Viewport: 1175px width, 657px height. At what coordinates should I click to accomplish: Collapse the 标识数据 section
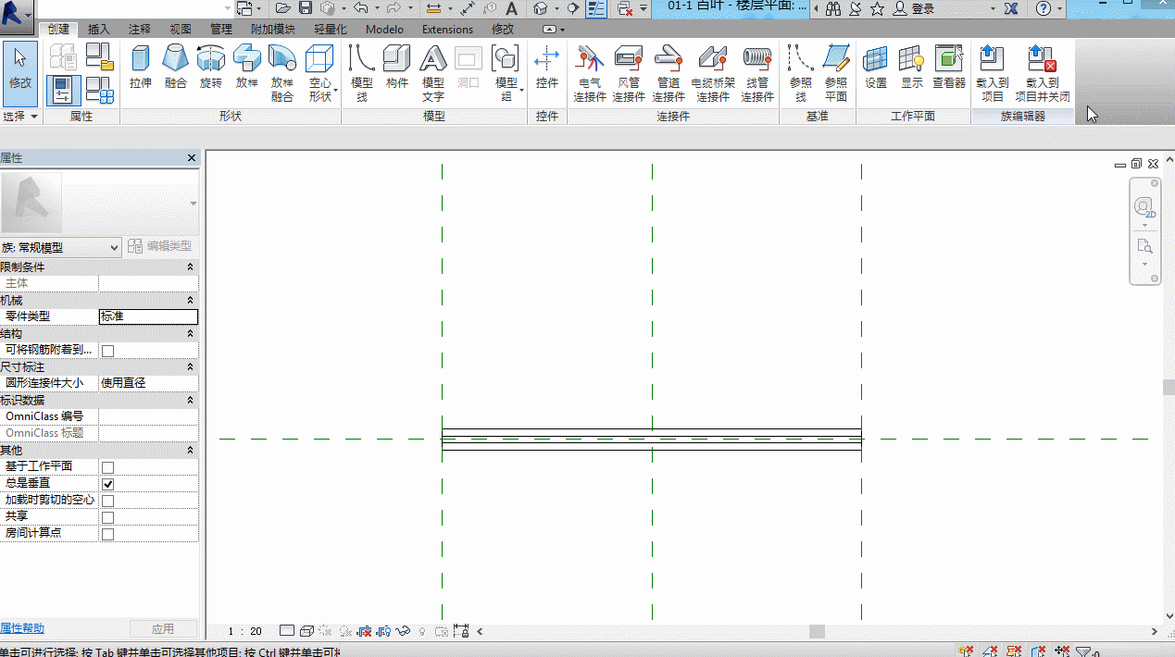190,400
